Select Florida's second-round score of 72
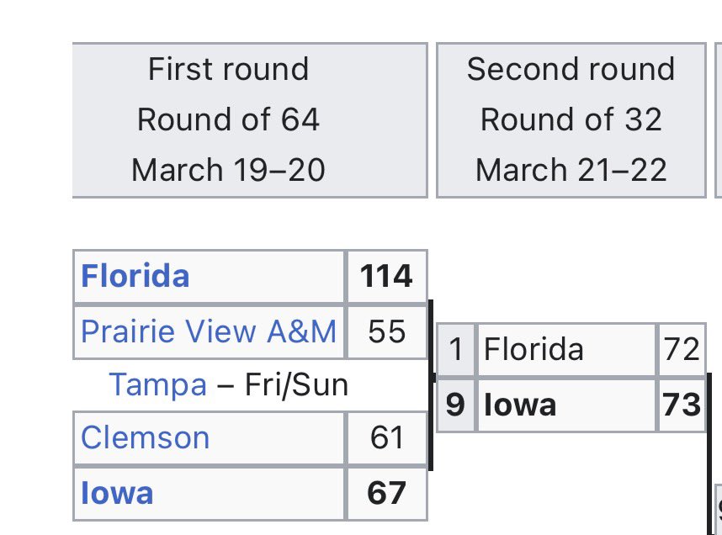722x535 pixels. pos(682,349)
